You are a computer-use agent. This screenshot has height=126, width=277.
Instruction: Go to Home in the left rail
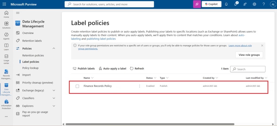click(x=6, y=15)
